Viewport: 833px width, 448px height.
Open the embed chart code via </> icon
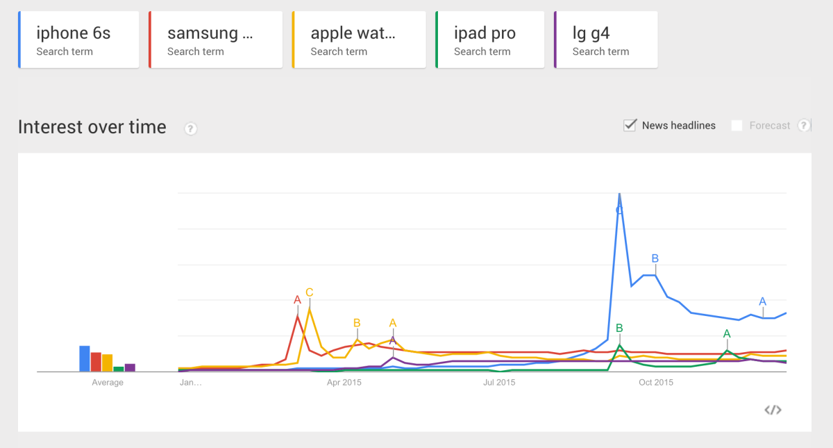coord(773,410)
